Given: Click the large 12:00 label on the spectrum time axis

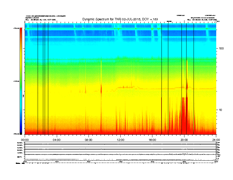Looking at the screenshot, I should coord(121,140).
